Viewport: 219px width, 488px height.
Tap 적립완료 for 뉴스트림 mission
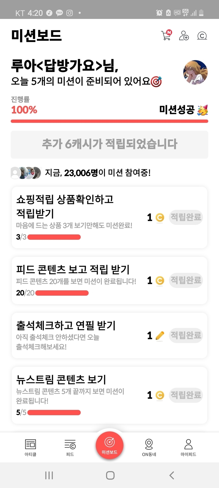(186, 395)
